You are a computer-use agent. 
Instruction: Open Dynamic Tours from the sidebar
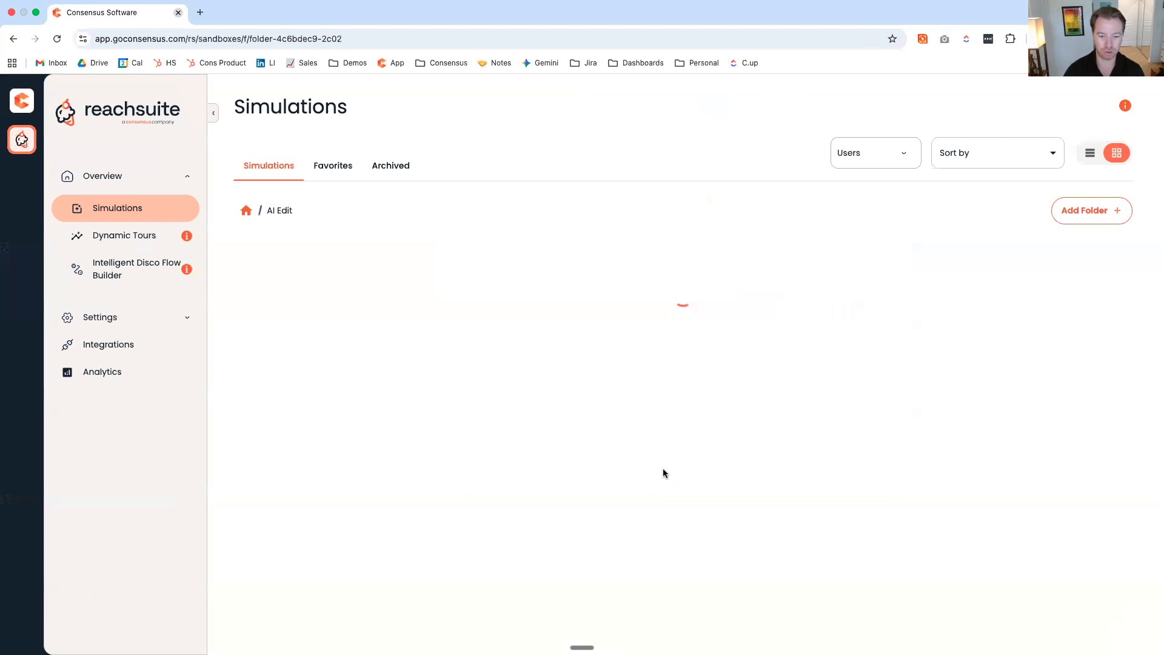coord(124,235)
